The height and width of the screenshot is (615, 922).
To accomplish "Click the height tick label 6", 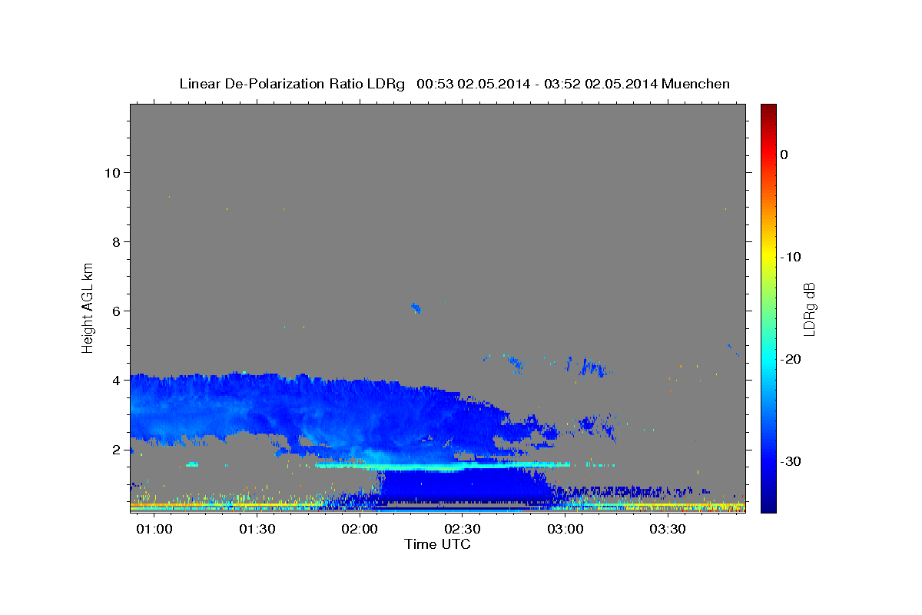I will point(115,311).
